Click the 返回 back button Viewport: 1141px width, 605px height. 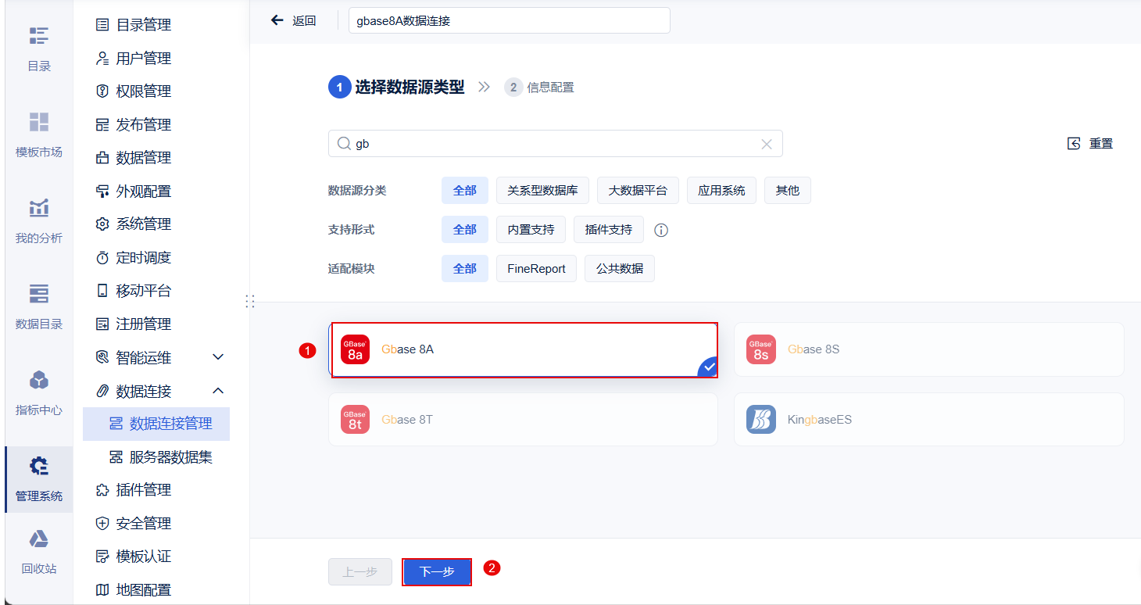pos(294,21)
